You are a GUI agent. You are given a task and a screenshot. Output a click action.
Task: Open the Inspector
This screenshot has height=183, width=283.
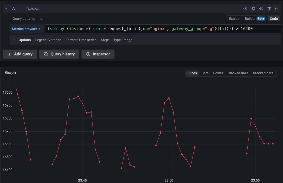click(98, 54)
